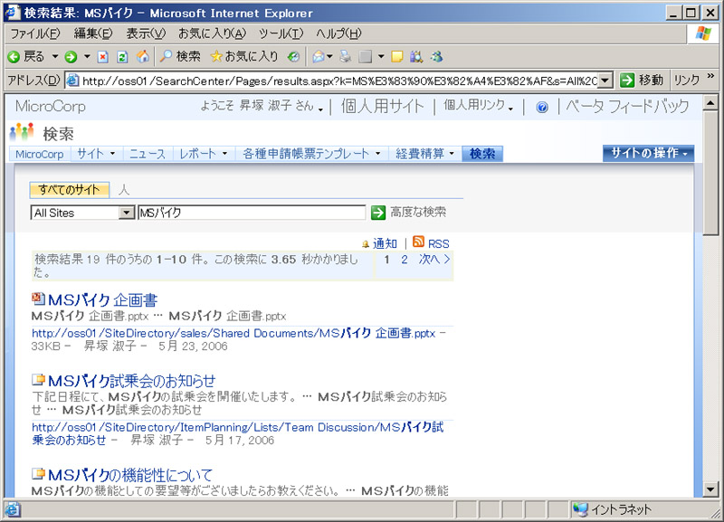This screenshot has height=522, width=724.
Task: Click the green search arrow button
Action: 378,213
